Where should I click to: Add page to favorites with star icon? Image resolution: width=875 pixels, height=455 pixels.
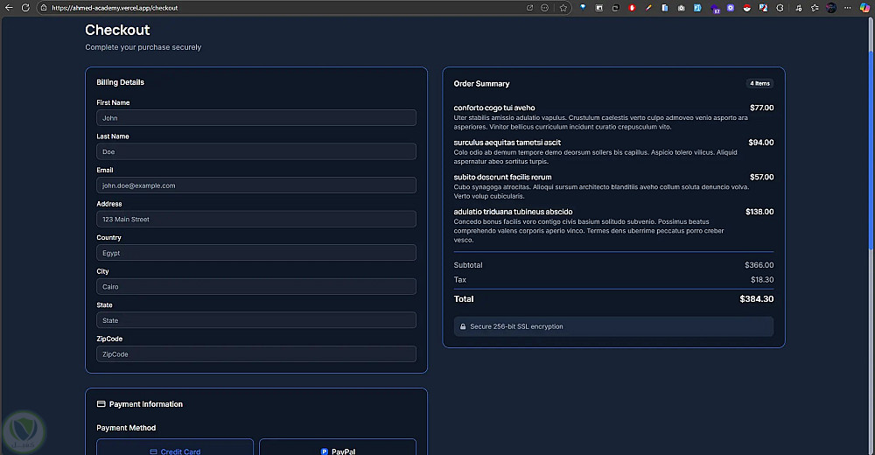(563, 8)
